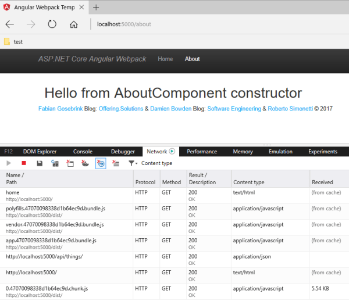Select the api/things/ request row
This screenshot has height=301, width=349.
coord(174,260)
